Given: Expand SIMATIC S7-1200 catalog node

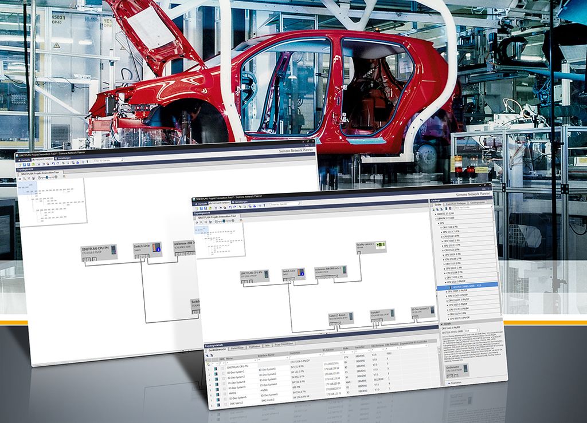Looking at the screenshot, I should [x=436, y=215].
